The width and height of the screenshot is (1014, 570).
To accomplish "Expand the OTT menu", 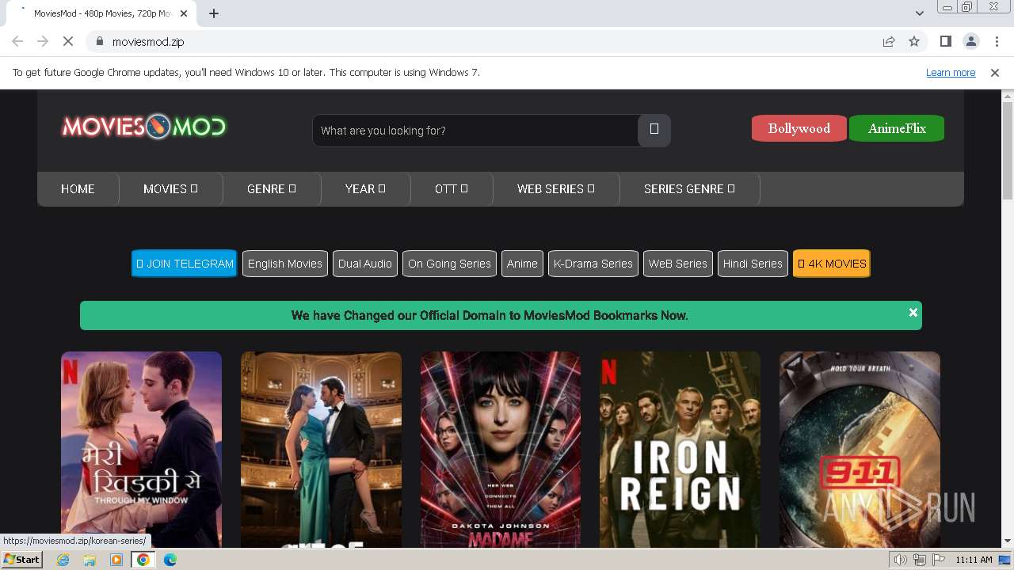I will (452, 188).
